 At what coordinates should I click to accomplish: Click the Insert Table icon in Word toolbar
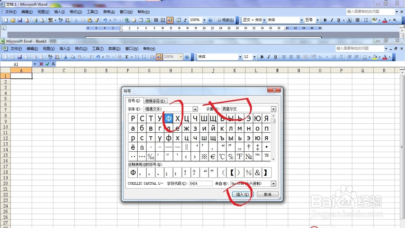click(141, 20)
